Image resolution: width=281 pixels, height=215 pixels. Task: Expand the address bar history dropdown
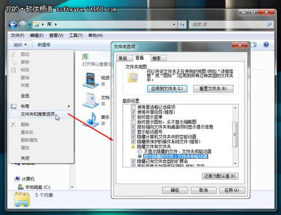pyautogui.click(x=174, y=25)
